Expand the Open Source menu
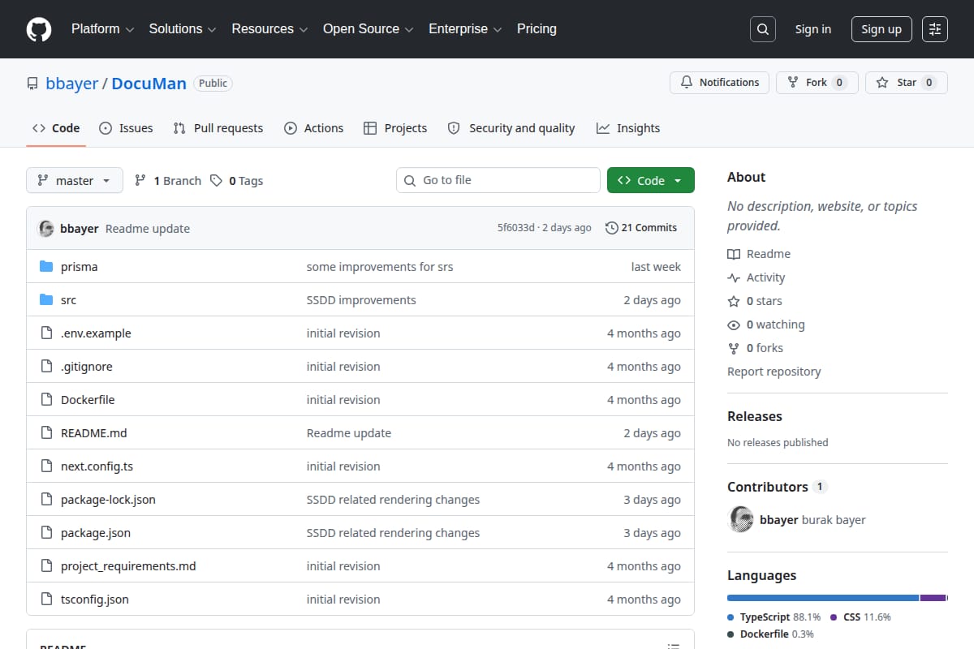Screen dimensions: 974x649 [368, 29]
